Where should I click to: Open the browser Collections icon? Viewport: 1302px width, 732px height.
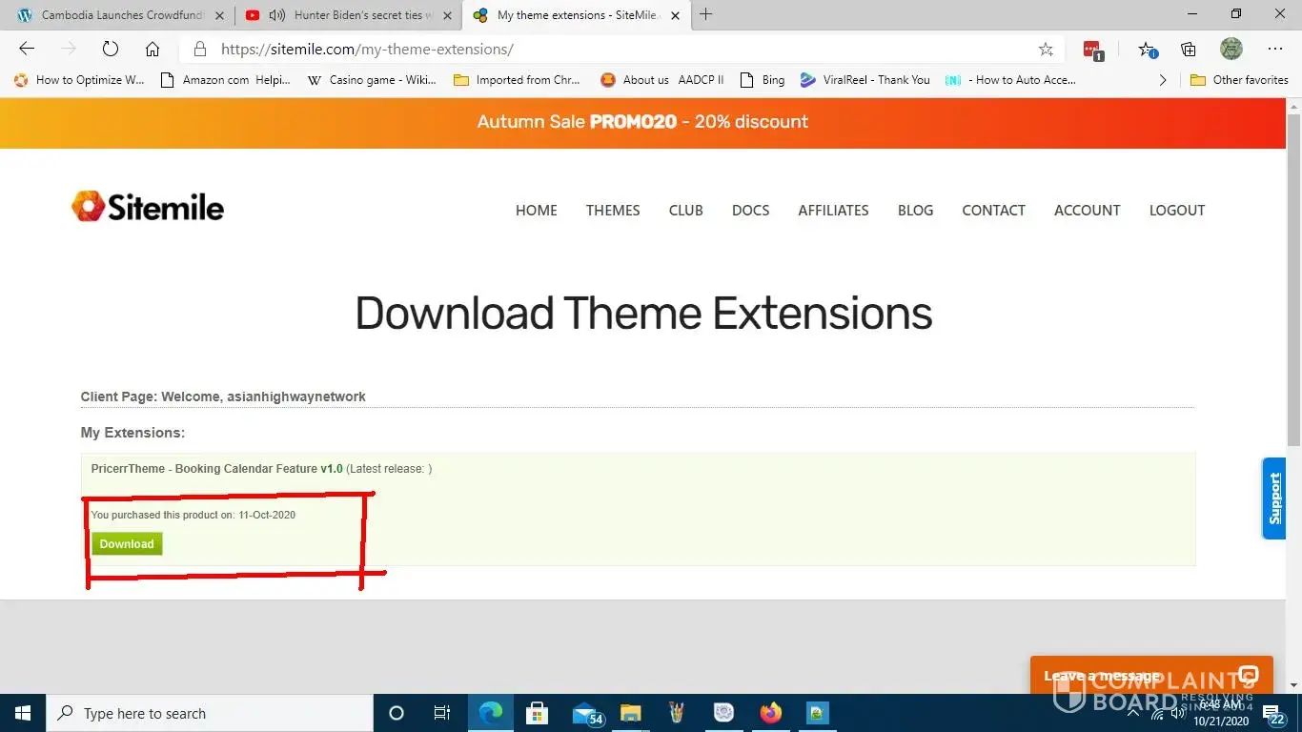click(1189, 50)
